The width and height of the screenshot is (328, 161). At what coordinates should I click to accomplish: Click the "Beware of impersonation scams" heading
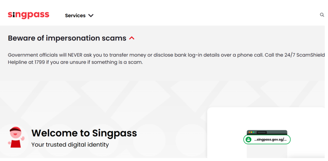pos(67,38)
